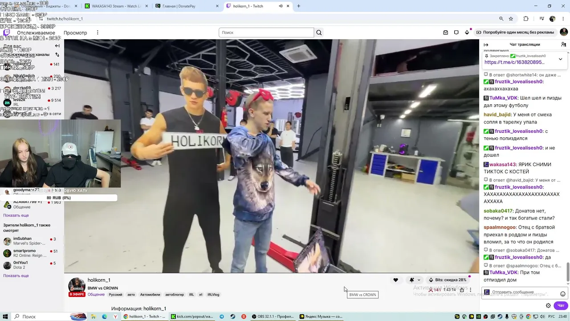Open the Chrome three-dot menu

pyautogui.click(x=563, y=19)
